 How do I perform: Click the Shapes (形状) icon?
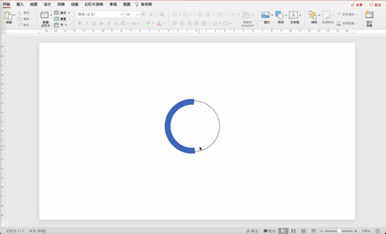point(279,15)
